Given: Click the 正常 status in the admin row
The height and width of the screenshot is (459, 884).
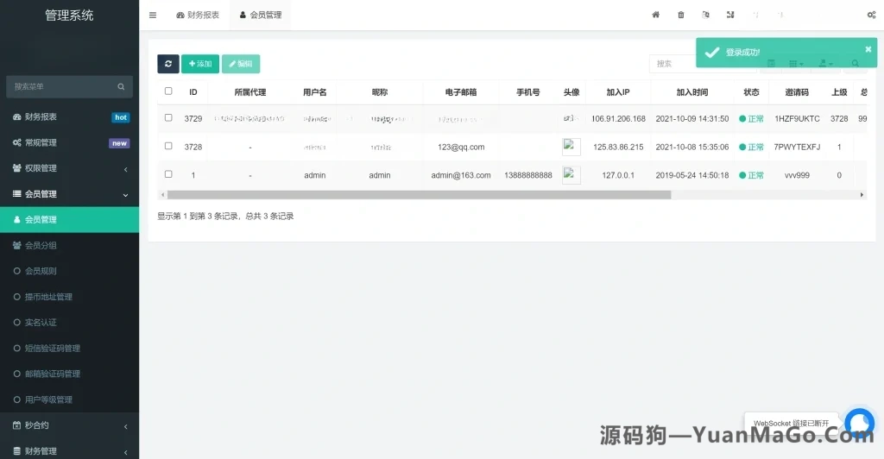Looking at the screenshot, I should click(752, 175).
